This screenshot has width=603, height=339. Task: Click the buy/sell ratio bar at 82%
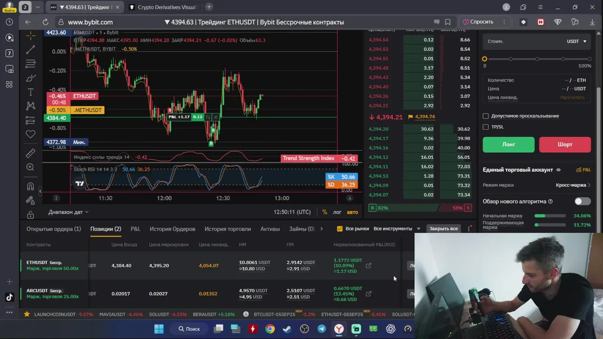click(x=403, y=208)
